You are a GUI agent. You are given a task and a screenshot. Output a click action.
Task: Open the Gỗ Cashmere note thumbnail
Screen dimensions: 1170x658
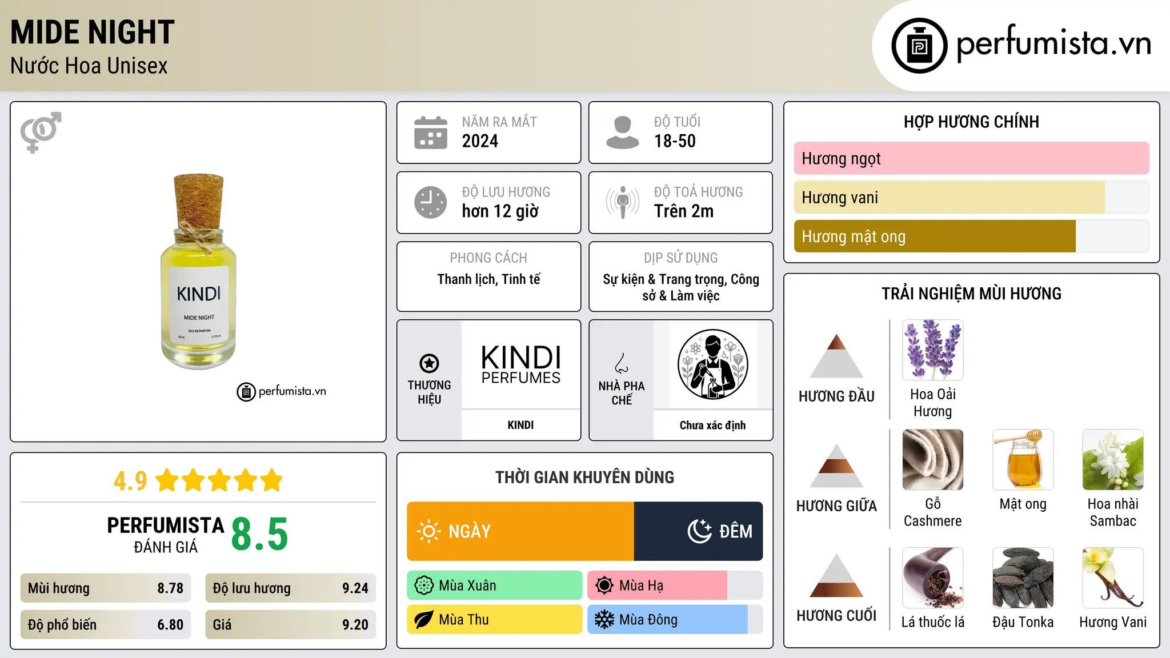[933, 460]
